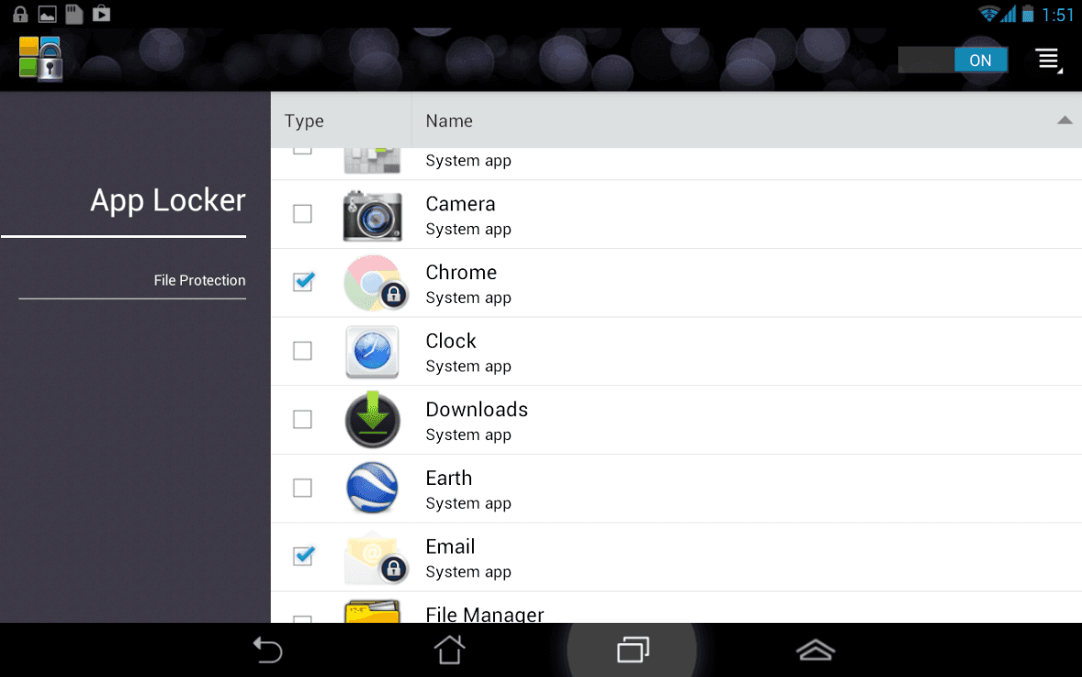Check the Clock checkbox
This screenshot has width=1082, height=677.
[302, 351]
